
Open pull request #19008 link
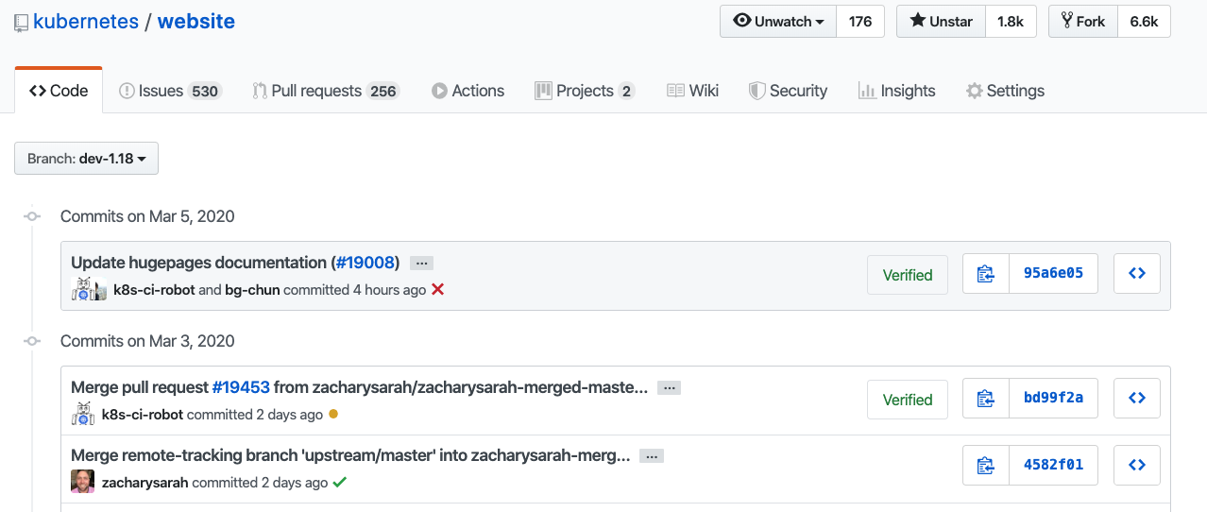[365, 263]
